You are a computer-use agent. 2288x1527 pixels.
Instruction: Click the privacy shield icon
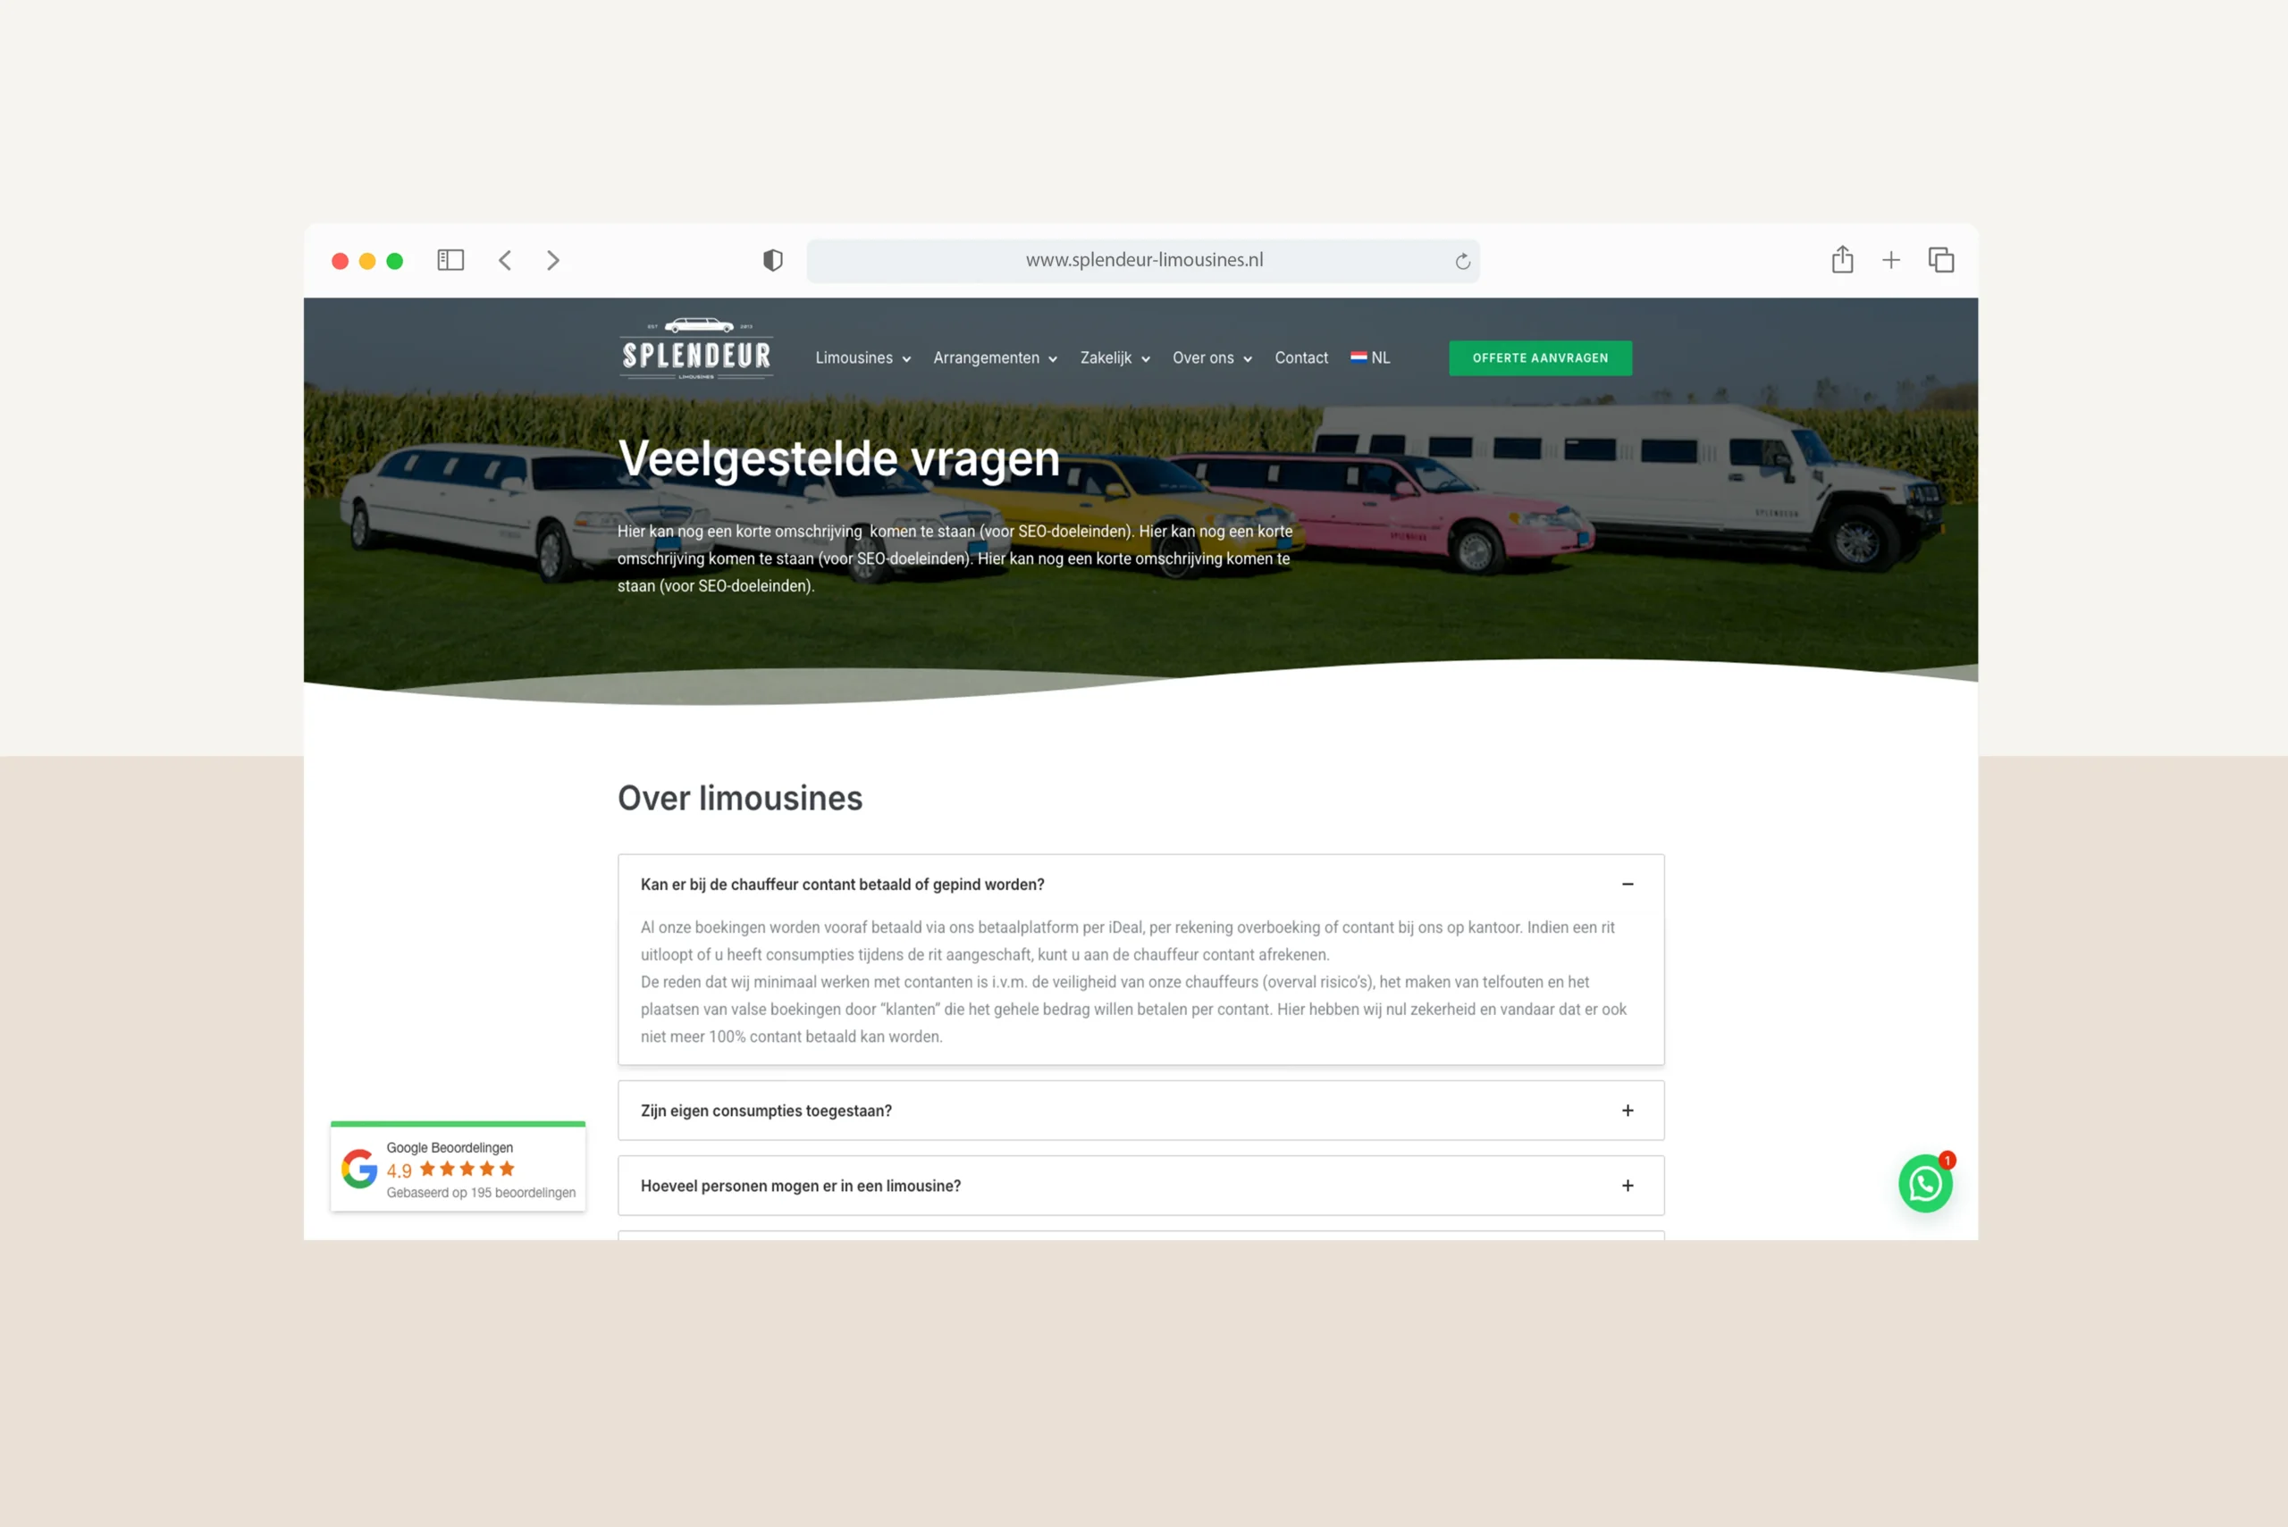tap(772, 260)
